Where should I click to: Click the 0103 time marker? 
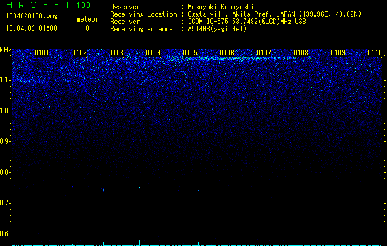point(116,53)
